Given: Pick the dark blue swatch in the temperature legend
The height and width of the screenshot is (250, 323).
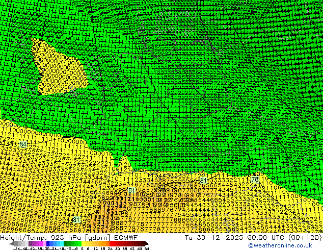Looking at the screenshot, I should [x=48, y=243].
